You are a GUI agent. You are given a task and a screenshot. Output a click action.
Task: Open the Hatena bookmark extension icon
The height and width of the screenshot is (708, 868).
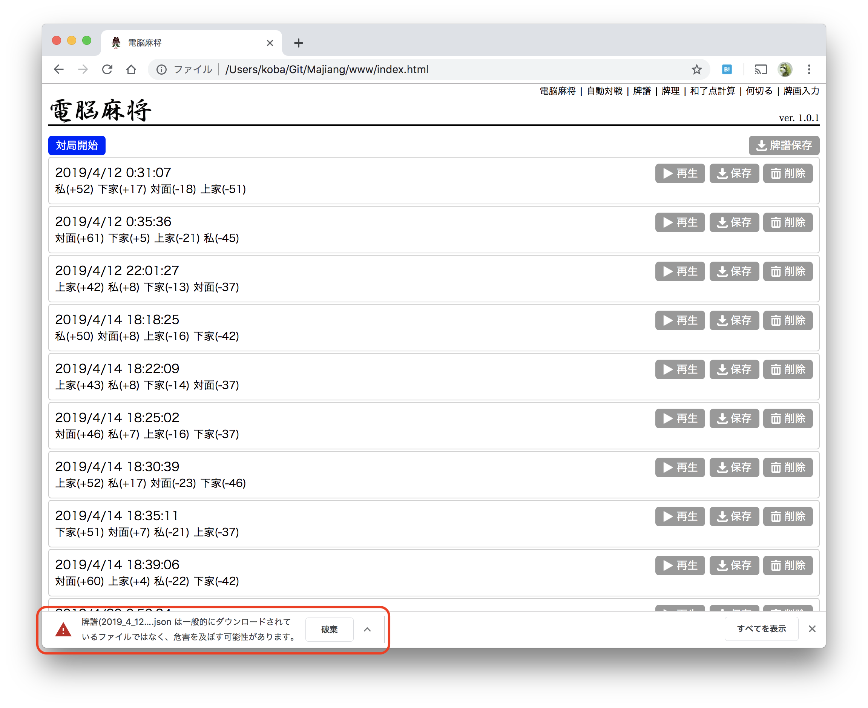coord(727,69)
